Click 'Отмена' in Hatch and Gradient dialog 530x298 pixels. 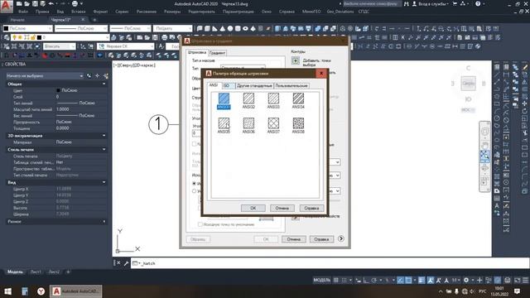[x=294, y=239]
